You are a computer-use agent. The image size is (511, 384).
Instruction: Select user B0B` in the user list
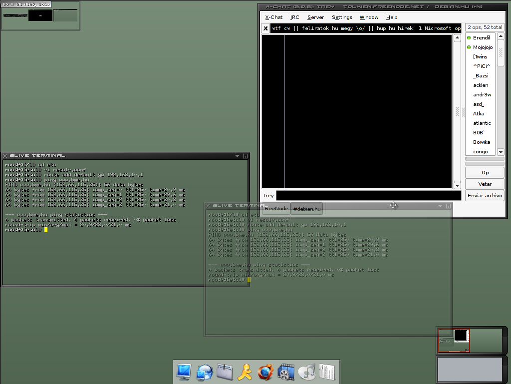coord(481,132)
